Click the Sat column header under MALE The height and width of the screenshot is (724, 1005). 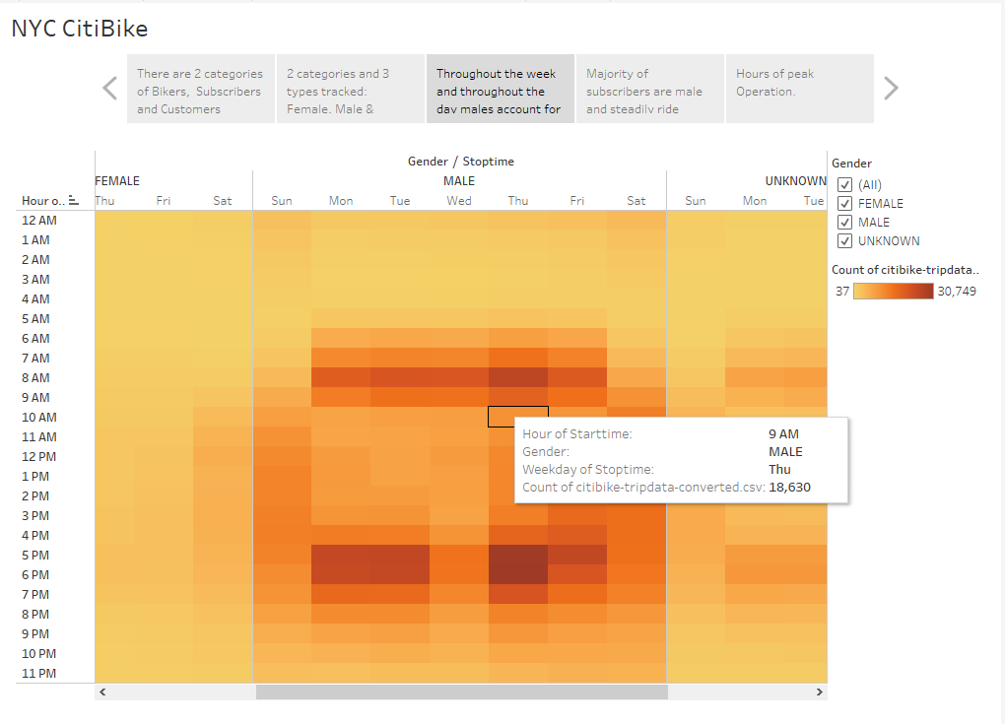pyautogui.click(x=636, y=201)
